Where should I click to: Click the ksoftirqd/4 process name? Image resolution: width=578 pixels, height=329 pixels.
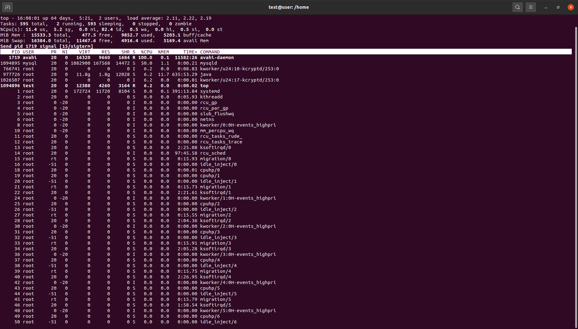[x=215, y=277]
